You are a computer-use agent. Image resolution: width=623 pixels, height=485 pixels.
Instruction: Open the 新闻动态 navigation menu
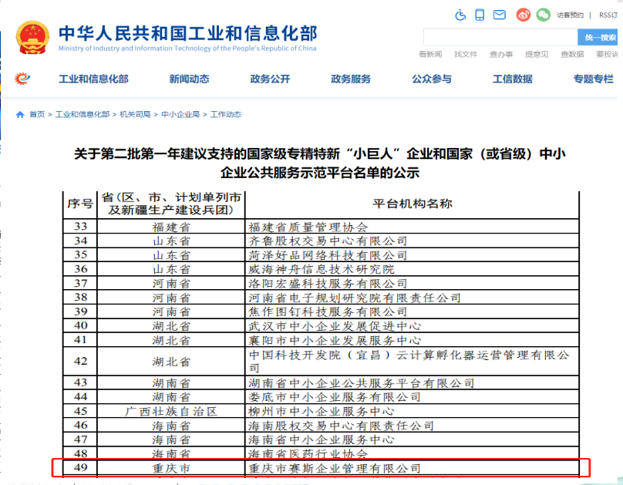coord(189,79)
